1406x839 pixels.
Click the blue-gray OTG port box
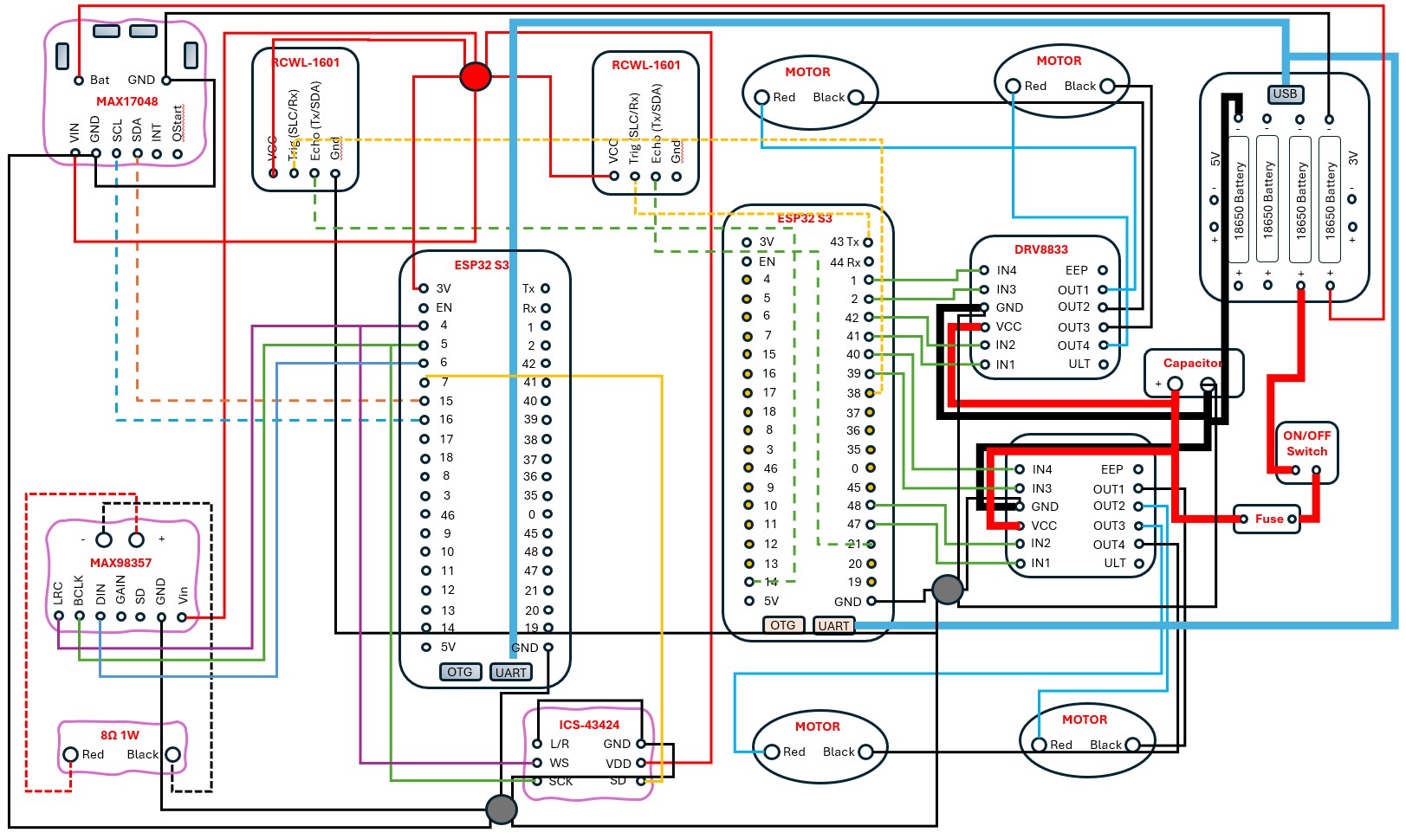click(460, 672)
